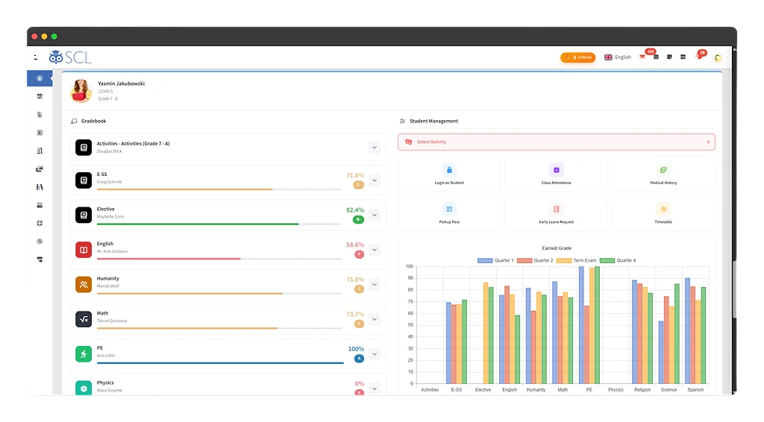The width and height of the screenshot is (764, 422).
Task: Open the active info item in the left sidebar
Action: click(x=40, y=78)
